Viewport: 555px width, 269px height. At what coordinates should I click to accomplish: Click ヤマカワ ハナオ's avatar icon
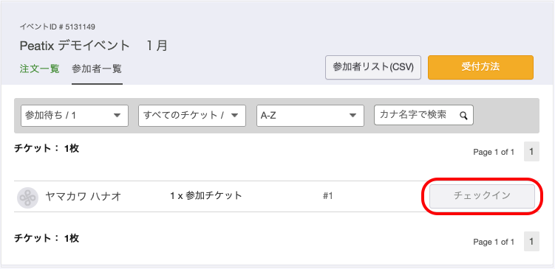pyautogui.click(x=27, y=198)
